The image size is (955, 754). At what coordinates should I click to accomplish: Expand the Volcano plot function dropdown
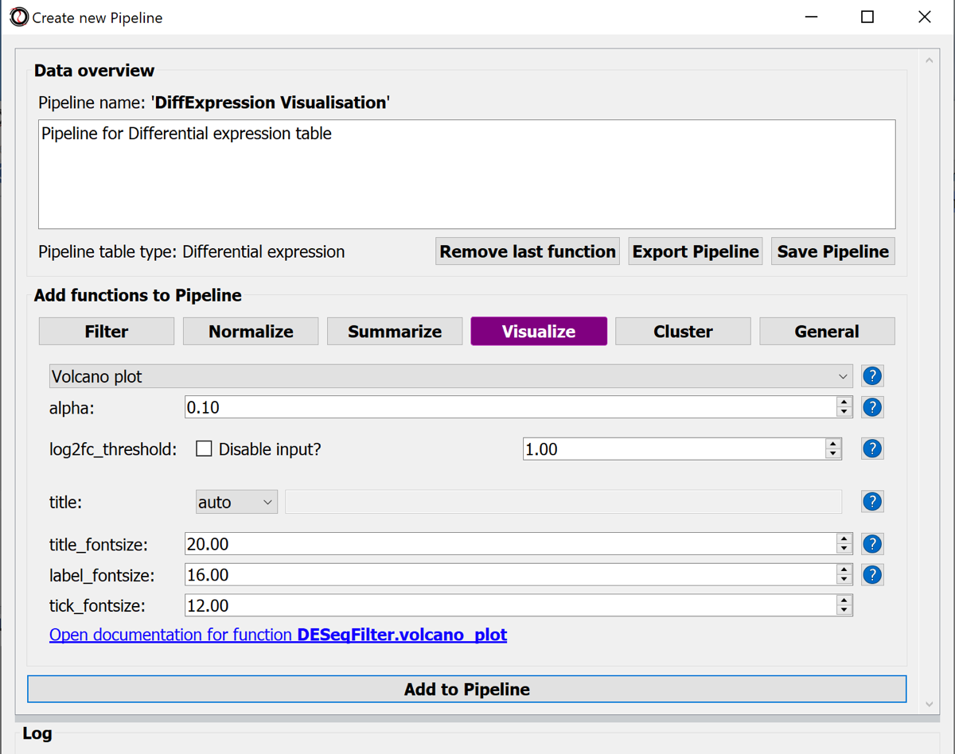pyautogui.click(x=450, y=376)
